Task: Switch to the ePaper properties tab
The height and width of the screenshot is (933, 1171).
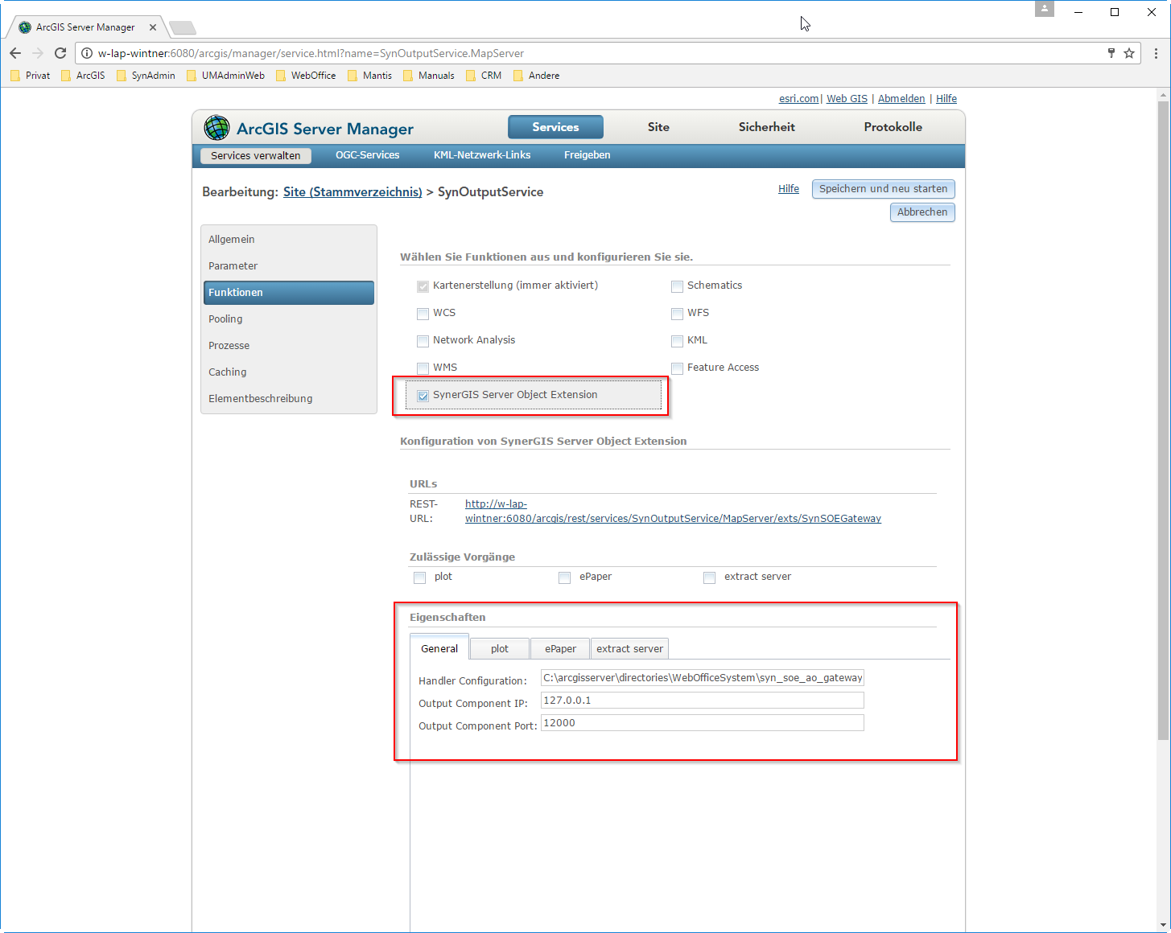Action: coord(559,648)
